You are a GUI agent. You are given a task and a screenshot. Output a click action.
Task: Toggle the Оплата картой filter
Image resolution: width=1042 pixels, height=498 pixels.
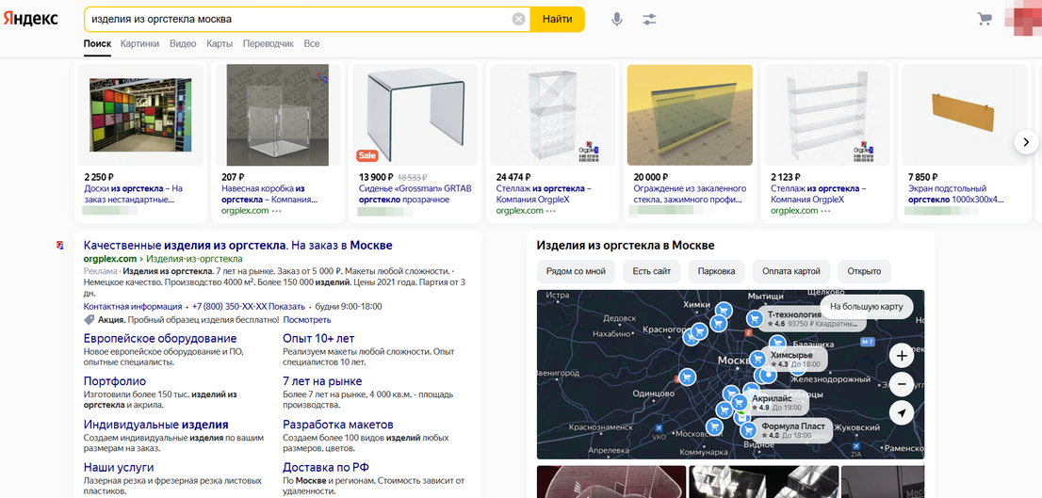[790, 271]
